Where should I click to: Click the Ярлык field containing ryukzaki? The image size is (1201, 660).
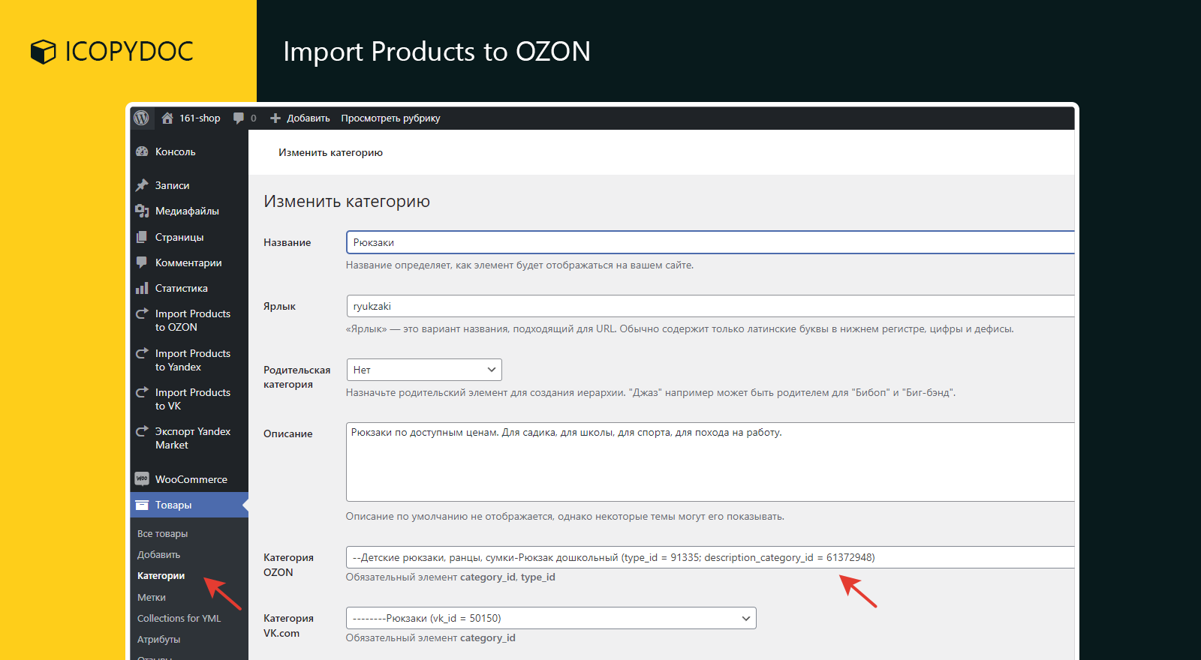710,306
